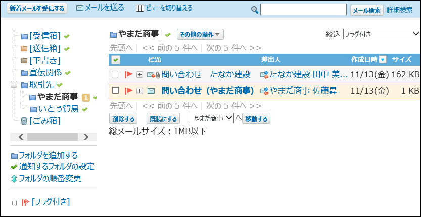Click the 下書き drafts folder icon
Screen dimensions: 421x217
24,60
